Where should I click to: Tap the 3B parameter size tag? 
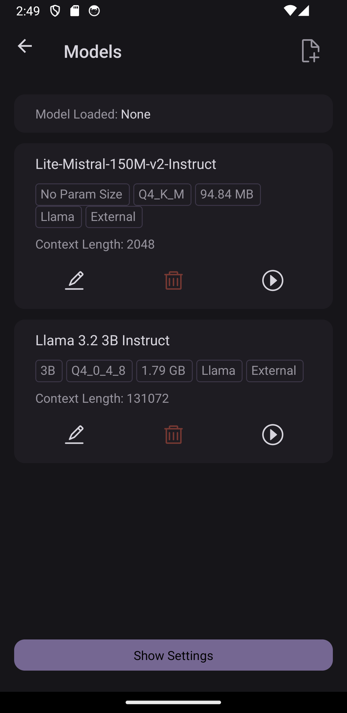49,371
